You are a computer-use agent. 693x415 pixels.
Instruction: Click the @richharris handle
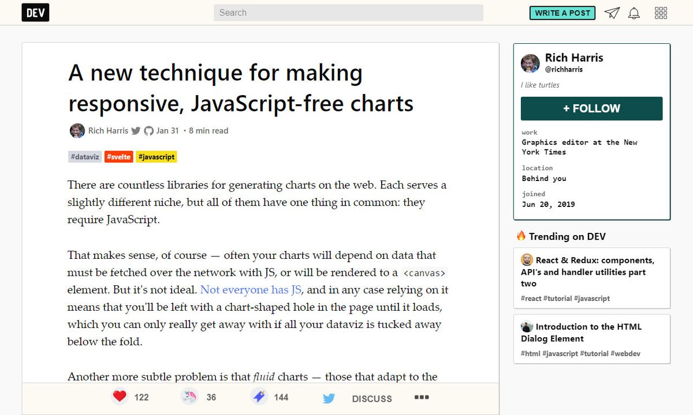coord(564,70)
